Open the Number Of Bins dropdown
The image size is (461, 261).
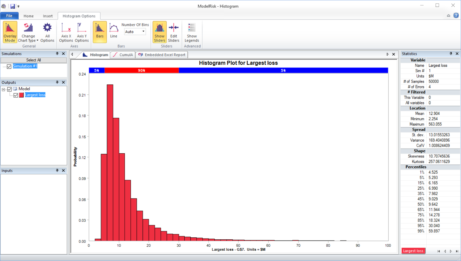(143, 32)
